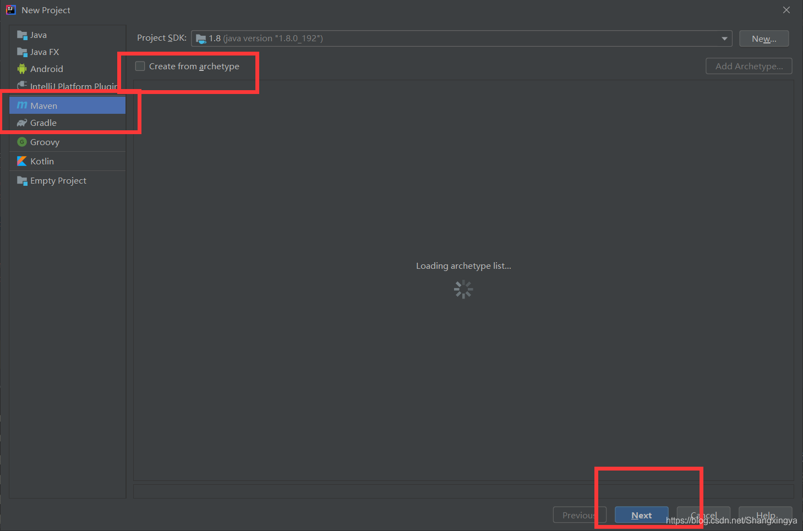
Task: Click the Java project type icon
Action: coord(22,35)
